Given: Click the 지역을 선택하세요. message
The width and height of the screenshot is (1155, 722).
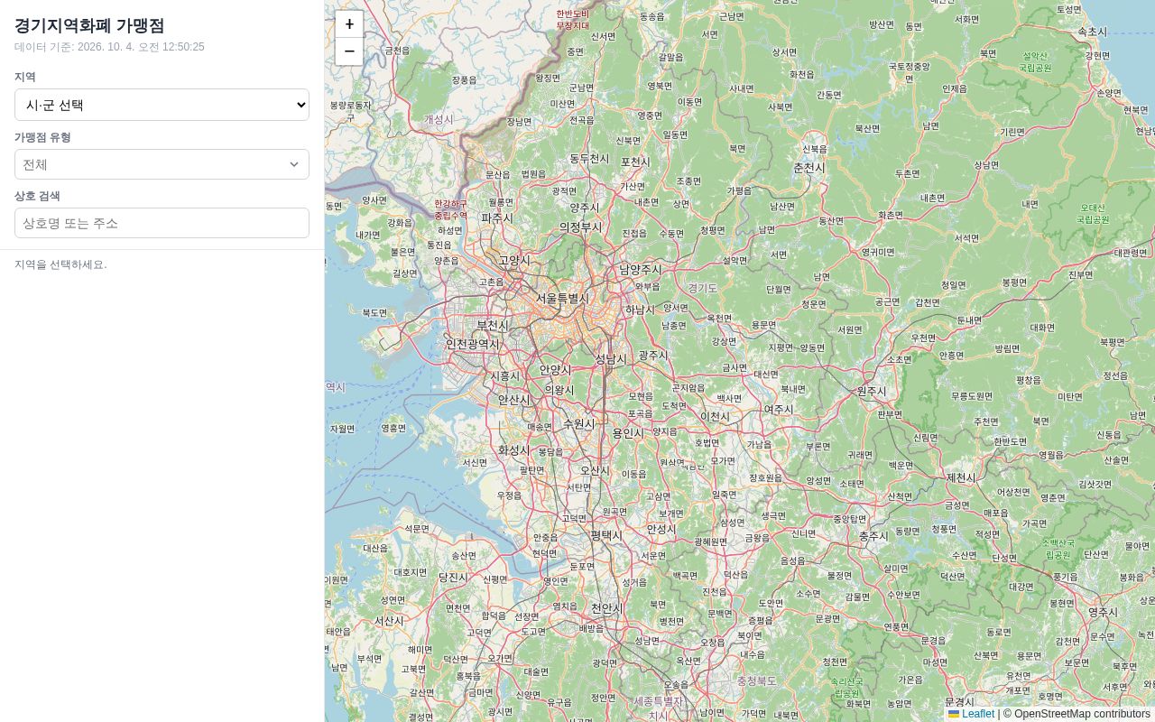Looking at the screenshot, I should coord(60,264).
